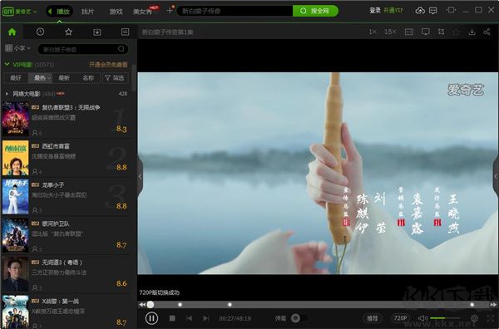Click the crop screenshot icon

(x=441, y=32)
